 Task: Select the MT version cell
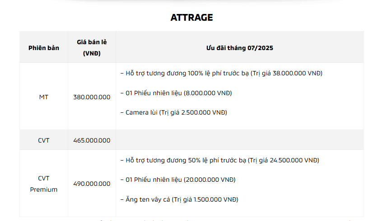[x=44, y=97]
